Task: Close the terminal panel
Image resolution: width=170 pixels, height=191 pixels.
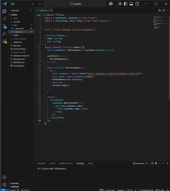Action: [x=167, y=163]
